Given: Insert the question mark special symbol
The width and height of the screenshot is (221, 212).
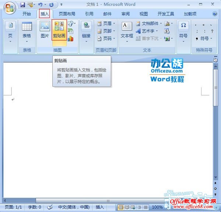Looking at the screenshot, I should click(212, 31).
